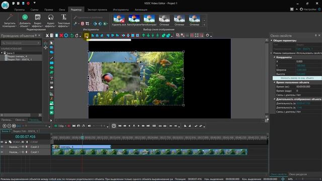Open the Экспорт проекта tab
322x181 pixels.
[97, 10]
